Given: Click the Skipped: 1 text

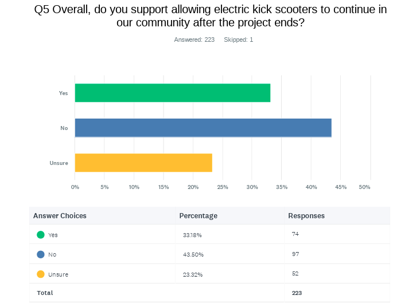Looking at the screenshot, I should [x=238, y=40].
